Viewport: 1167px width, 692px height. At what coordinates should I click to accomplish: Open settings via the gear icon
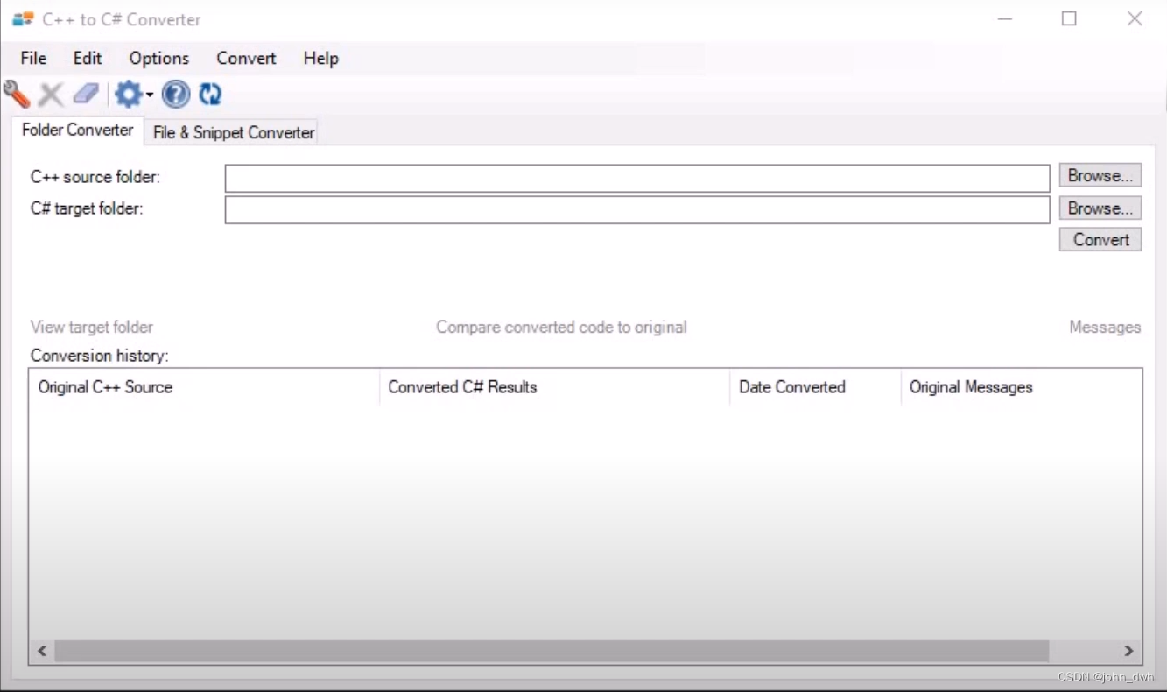click(x=126, y=94)
